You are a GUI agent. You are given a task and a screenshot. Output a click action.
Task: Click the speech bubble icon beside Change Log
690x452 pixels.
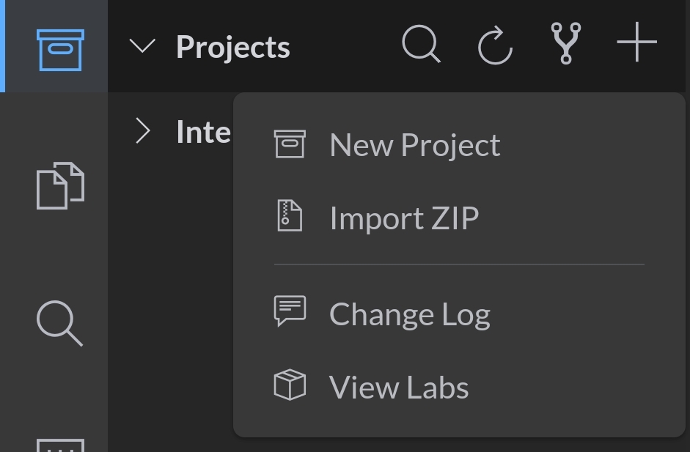290,311
